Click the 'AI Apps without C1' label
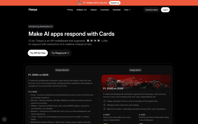 click(62, 70)
